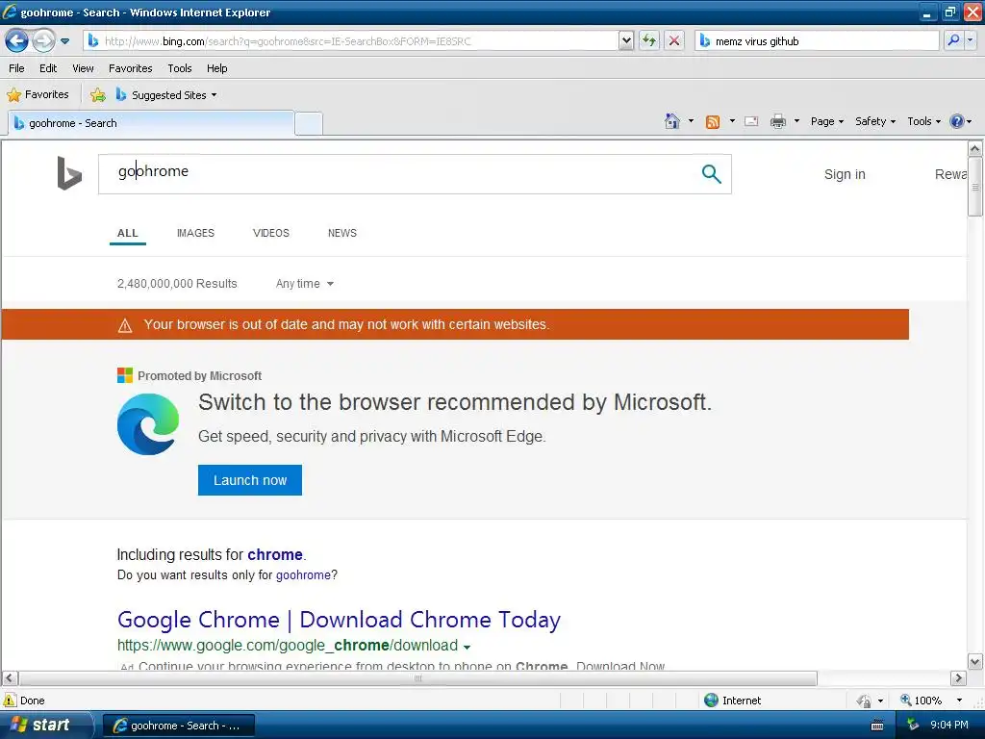Expand the address bar history dropdown

(626, 40)
